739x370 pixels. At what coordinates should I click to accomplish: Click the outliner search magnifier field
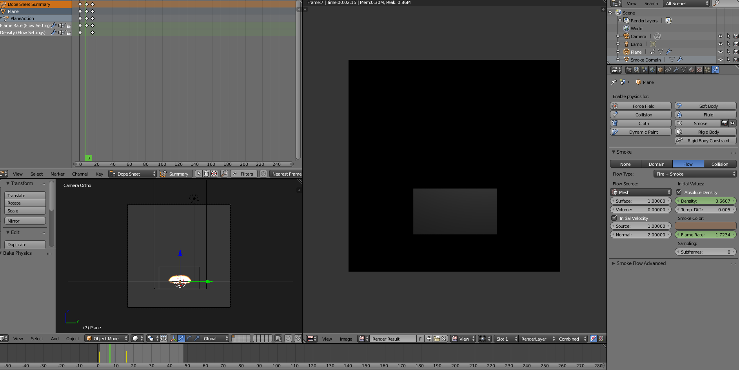[x=725, y=4]
